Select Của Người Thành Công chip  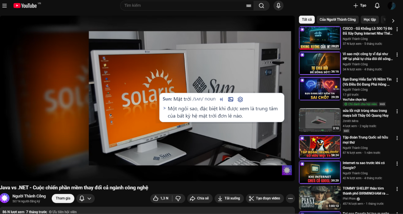pos(338,19)
